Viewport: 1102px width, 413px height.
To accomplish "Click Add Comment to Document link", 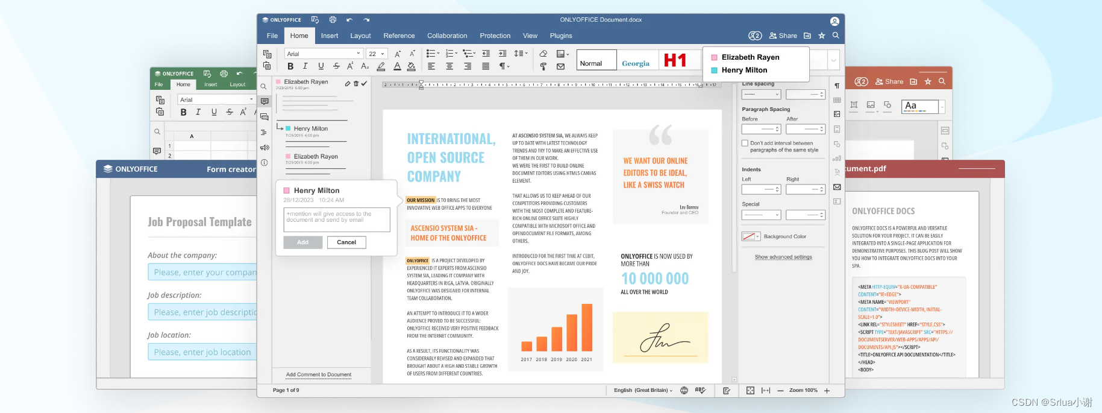I will coord(319,375).
